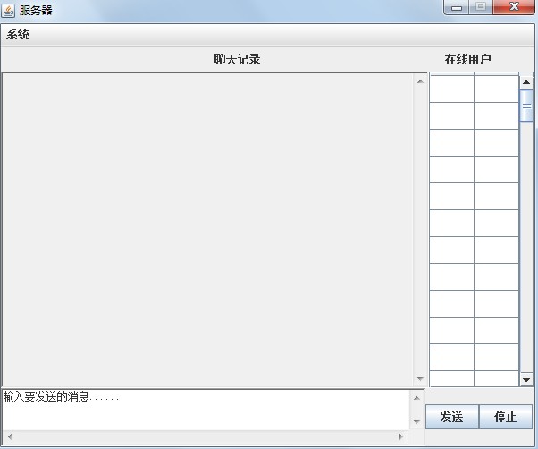Click online users list scroll-down arrow

(526, 379)
